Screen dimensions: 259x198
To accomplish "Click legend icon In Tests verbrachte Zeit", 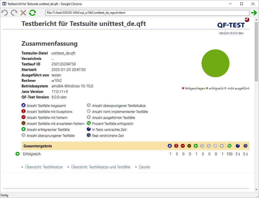I will click(x=89, y=129).
